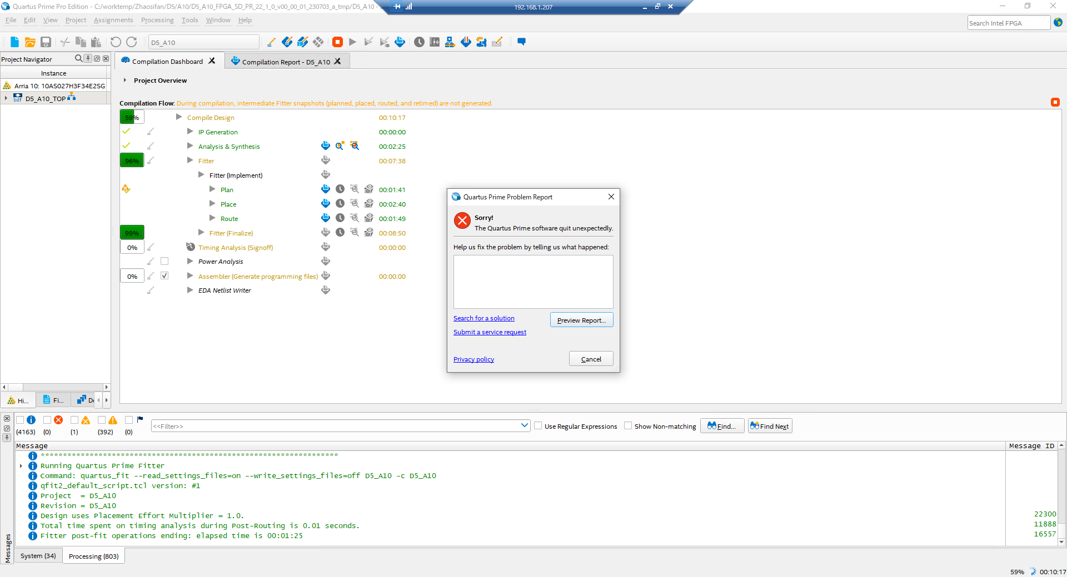1067x577 pixels.
Task: Click the Open Project folder icon
Action: click(x=30, y=42)
